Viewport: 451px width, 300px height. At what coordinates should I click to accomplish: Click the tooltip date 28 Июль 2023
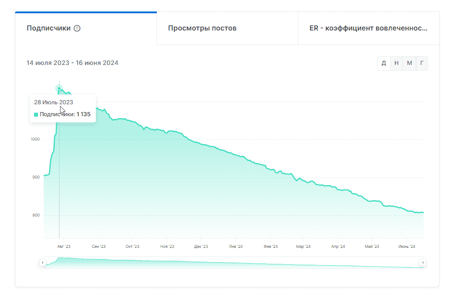click(53, 102)
